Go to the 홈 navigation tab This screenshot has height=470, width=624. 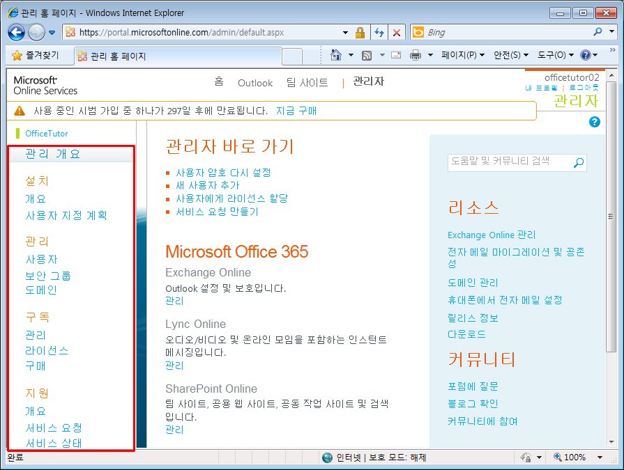click(x=219, y=81)
